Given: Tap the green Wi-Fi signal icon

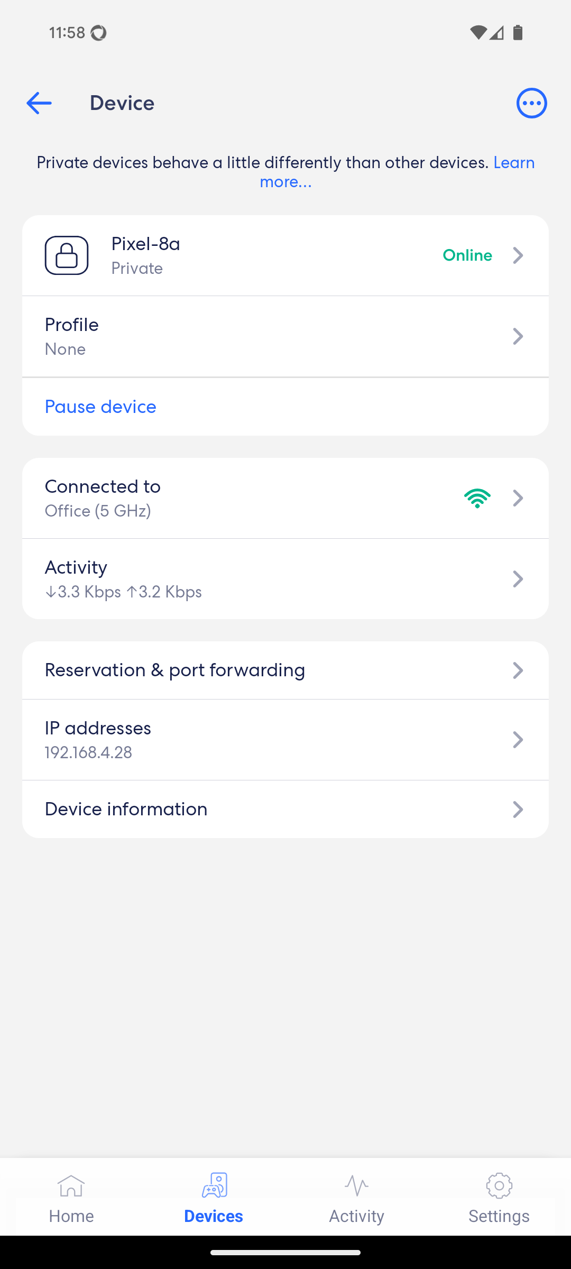Looking at the screenshot, I should [477, 498].
